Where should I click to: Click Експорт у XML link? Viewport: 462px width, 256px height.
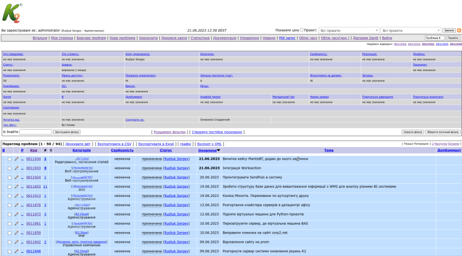210,144
